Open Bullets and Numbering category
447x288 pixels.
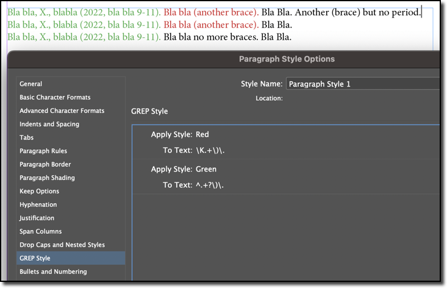53,272
